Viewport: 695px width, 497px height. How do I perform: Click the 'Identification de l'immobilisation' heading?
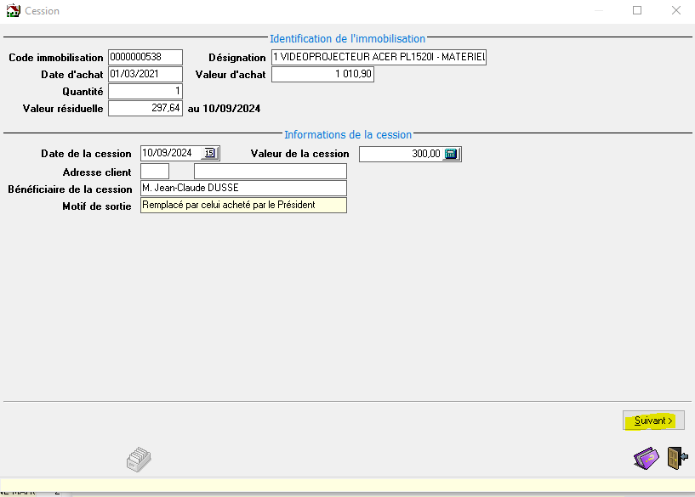pos(347,38)
